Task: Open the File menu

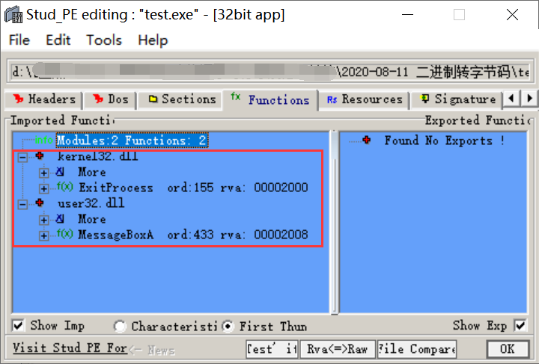Action: 19,40
